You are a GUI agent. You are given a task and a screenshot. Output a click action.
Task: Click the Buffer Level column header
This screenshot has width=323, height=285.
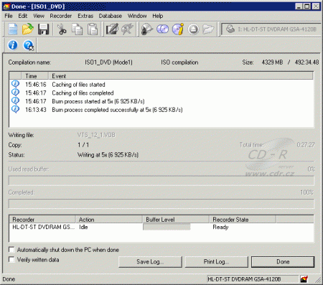(x=176, y=220)
